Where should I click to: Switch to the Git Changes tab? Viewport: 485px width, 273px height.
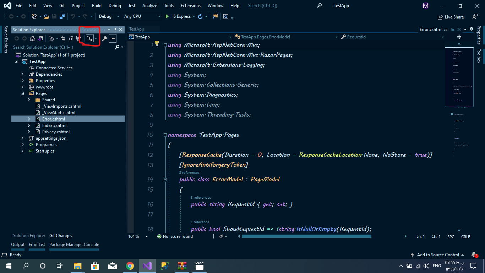point(61,236)
